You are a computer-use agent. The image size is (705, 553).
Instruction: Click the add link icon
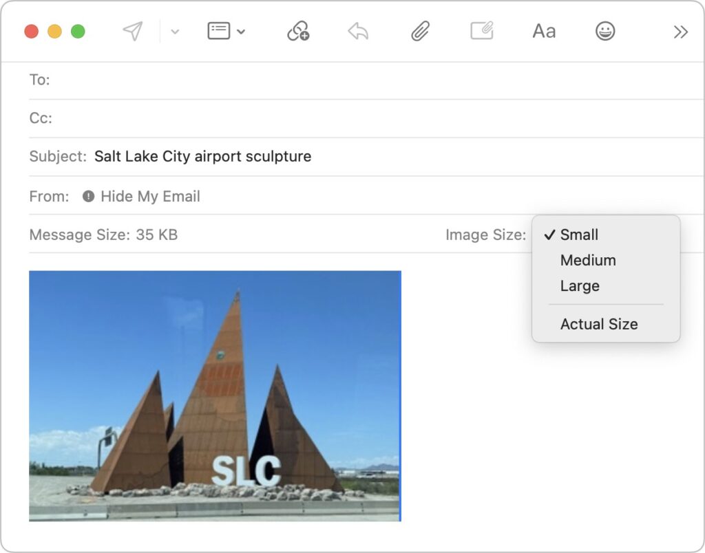tap(297, 31)
